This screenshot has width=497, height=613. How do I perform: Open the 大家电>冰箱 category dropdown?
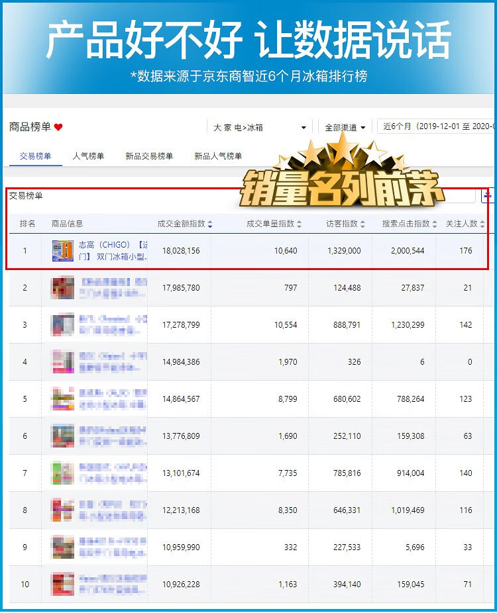pos(258,127)
